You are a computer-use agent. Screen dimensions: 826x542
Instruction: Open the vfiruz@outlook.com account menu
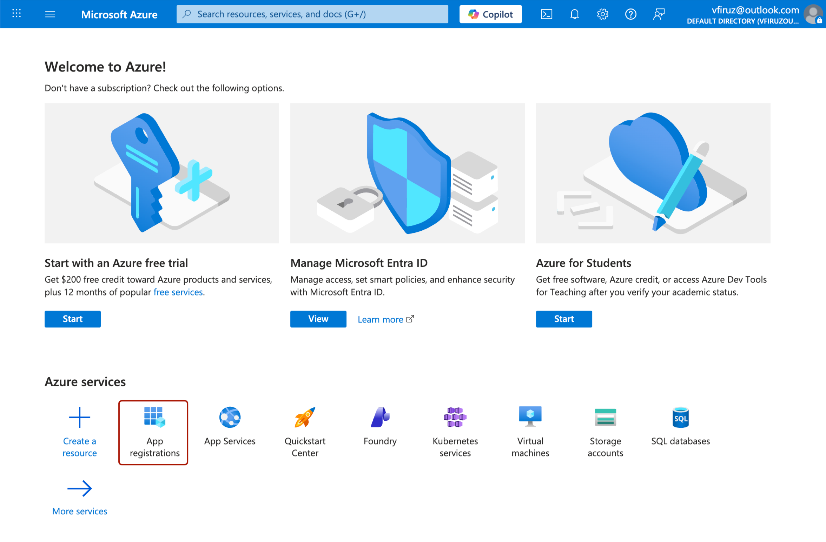click(755, 14)
